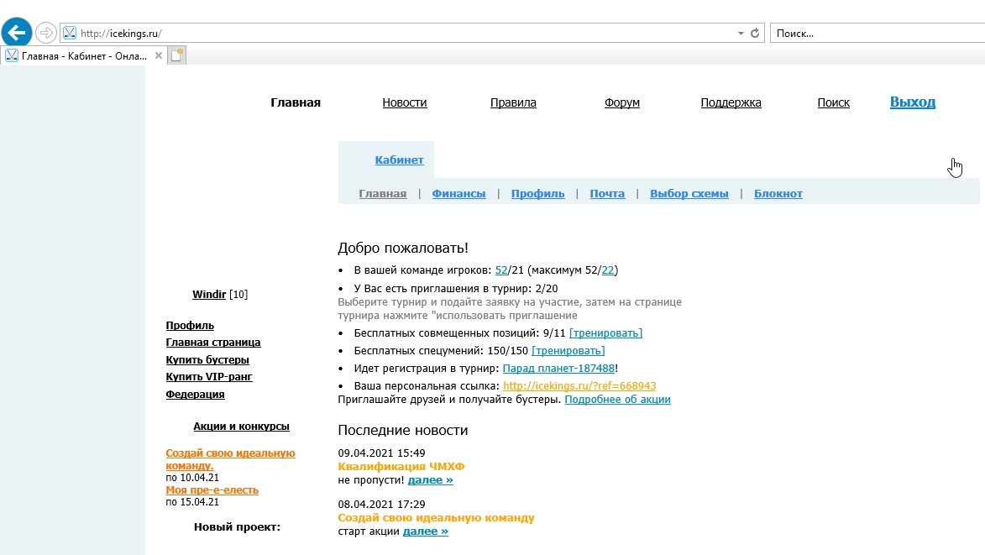Select the Выбор схемы tab

pyautogui.click(x=689, y=193)
